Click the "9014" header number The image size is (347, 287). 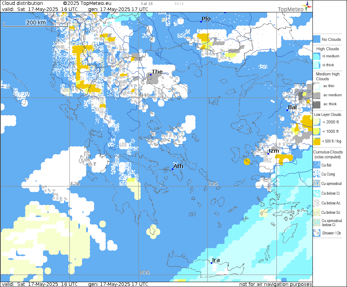click(x=179, y=3)
